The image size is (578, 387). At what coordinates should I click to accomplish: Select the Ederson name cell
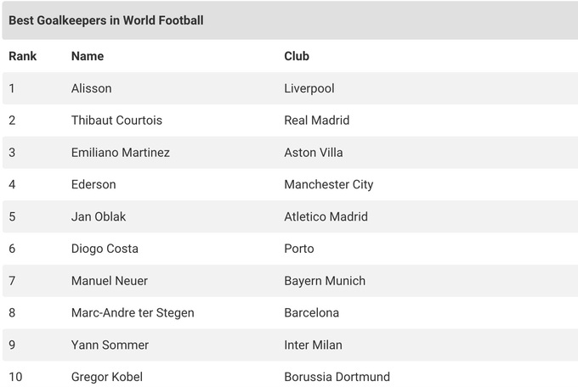point(93,184)
